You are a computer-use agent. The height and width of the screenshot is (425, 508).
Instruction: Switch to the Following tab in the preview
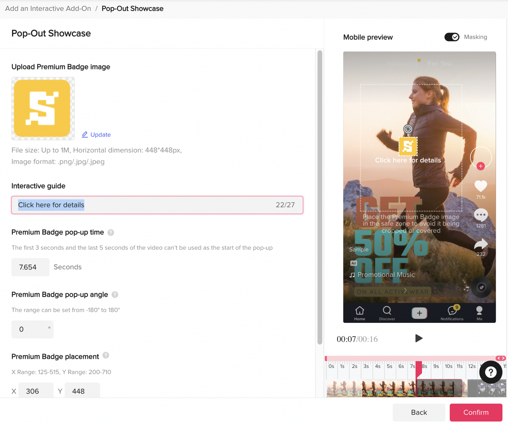pyautogui.click(x=402, y=63)
